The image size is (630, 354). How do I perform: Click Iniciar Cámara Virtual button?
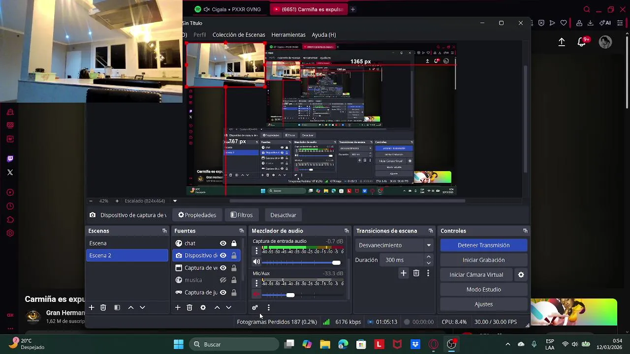point(476,275)
